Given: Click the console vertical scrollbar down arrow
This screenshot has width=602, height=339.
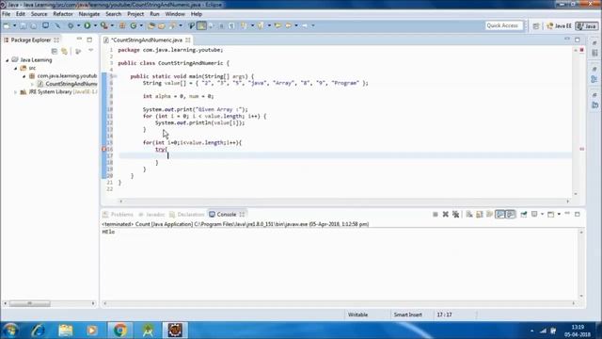Looking at the screenshot, I should tap(581, 296).
